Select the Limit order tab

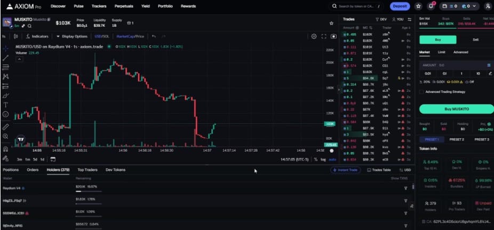[x=441, y=52]
